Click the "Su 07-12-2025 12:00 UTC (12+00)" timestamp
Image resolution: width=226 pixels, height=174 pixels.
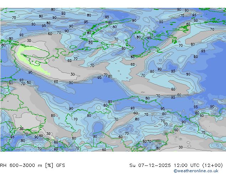tap(176, 165)
